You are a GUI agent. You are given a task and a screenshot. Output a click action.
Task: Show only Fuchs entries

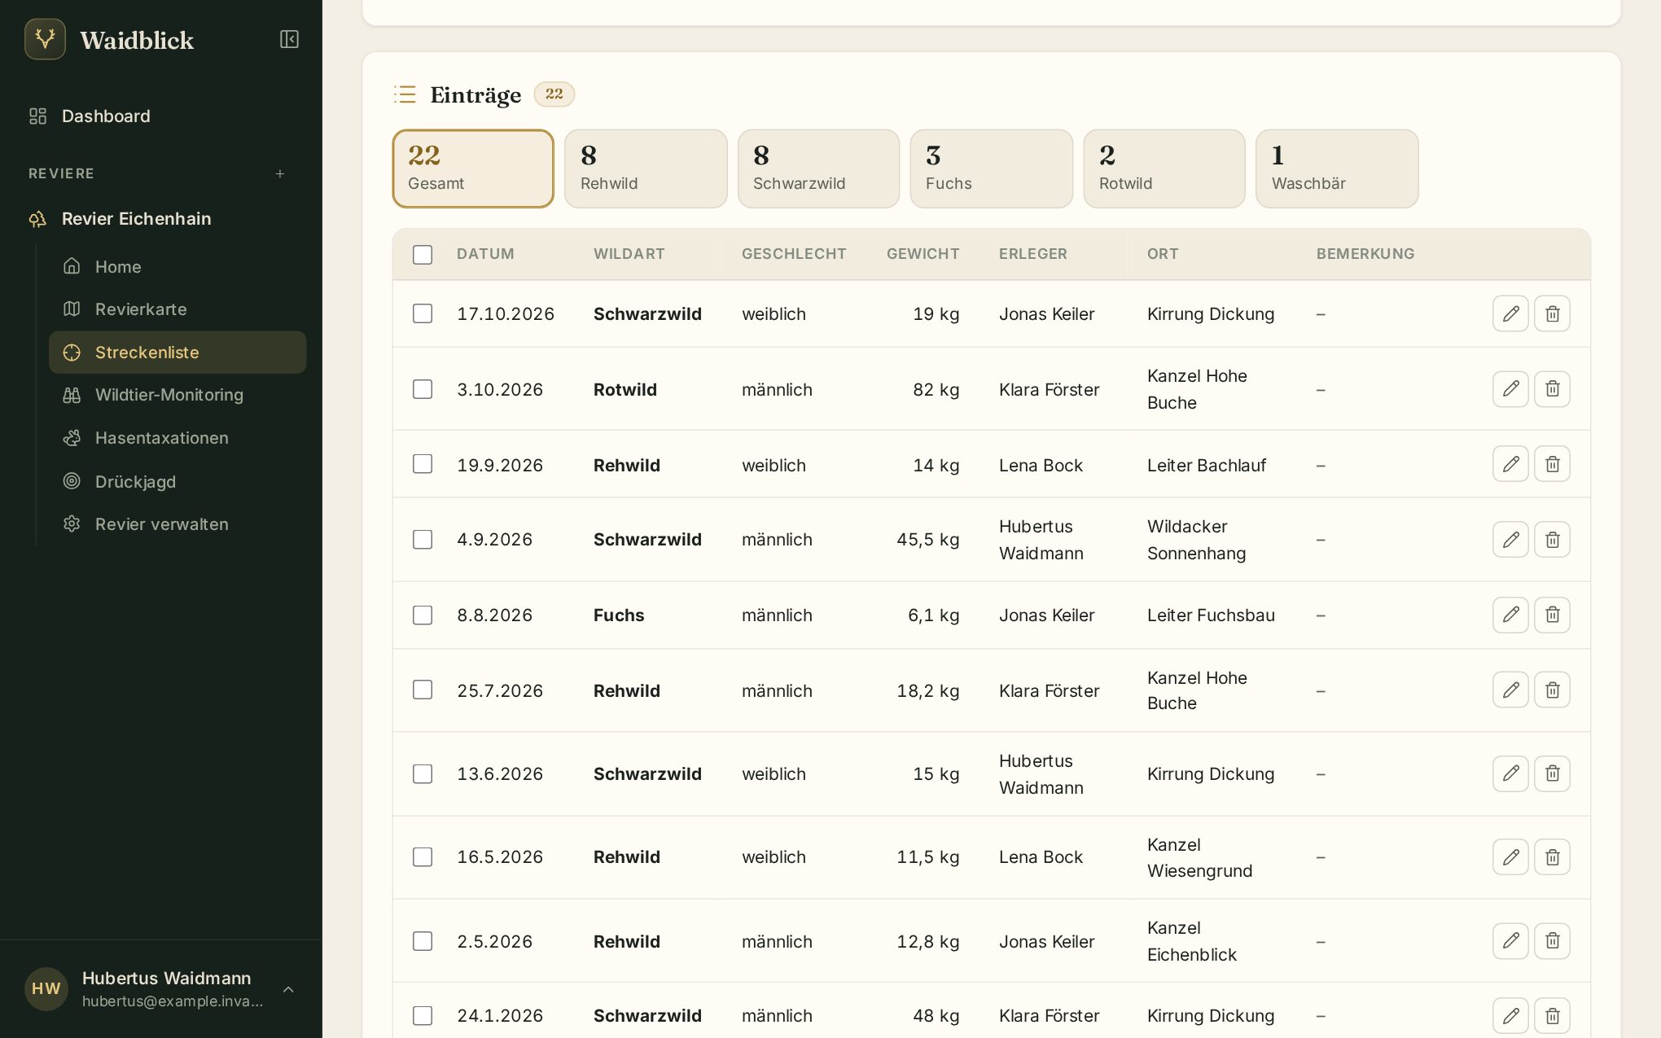point(991,169)
